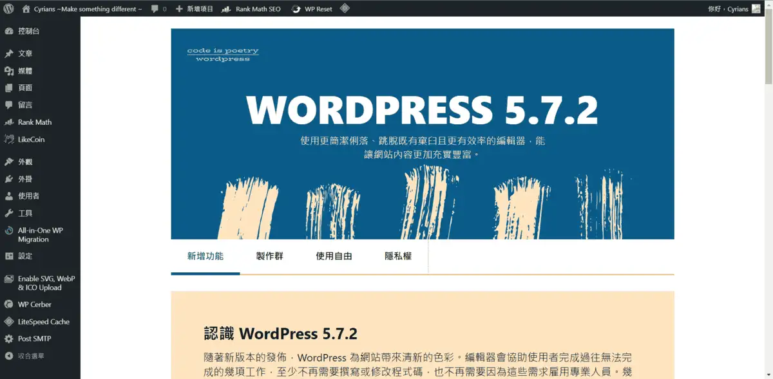Open the 文章 posts menu

[x=25, y=53]
